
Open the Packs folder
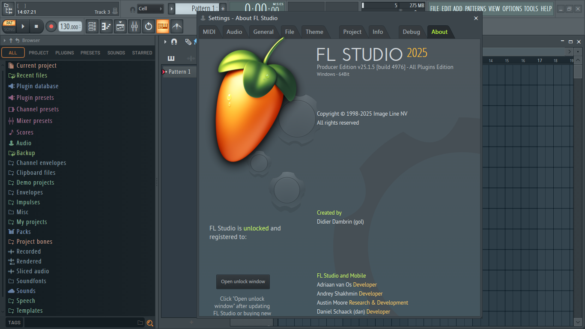[20, 232]
